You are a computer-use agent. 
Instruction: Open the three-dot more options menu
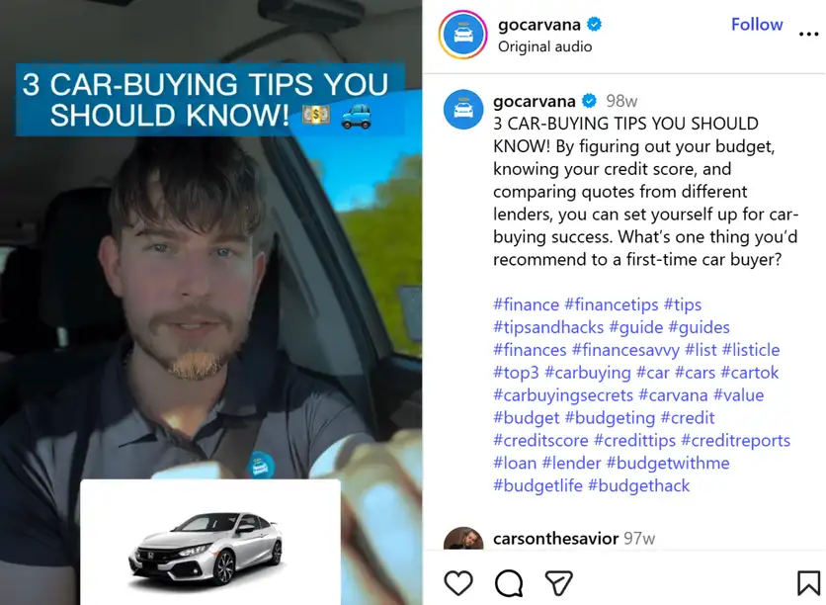point(808,35)
